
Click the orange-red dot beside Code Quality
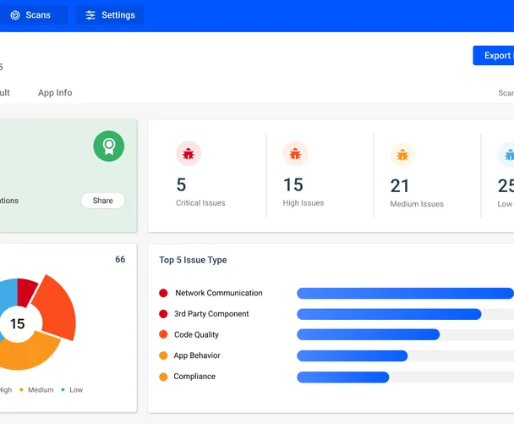click(x=163, y=335)
